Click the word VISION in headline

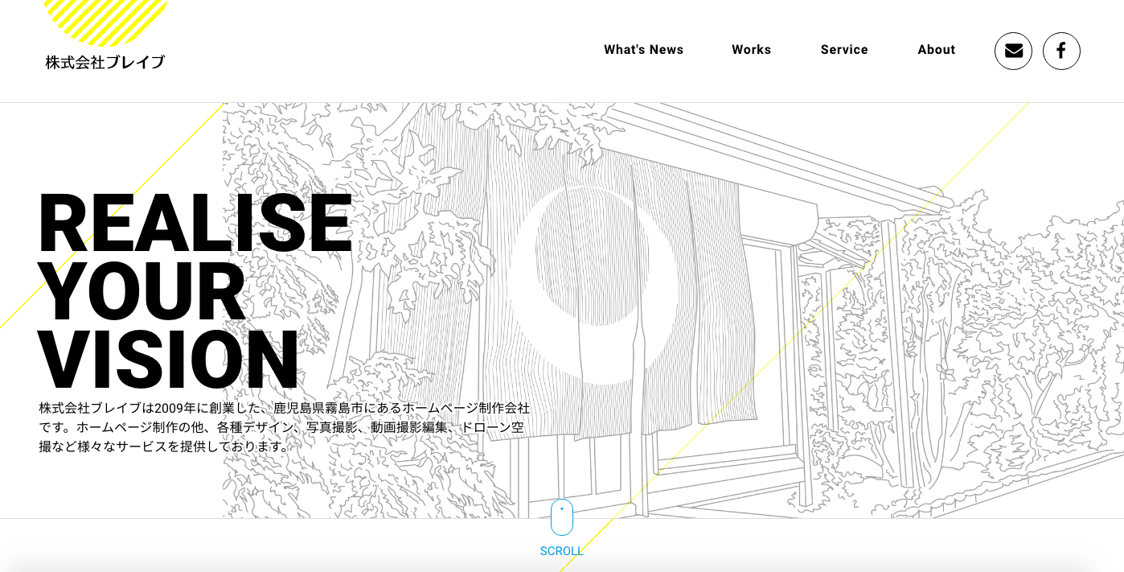click(x=168, y=360)
